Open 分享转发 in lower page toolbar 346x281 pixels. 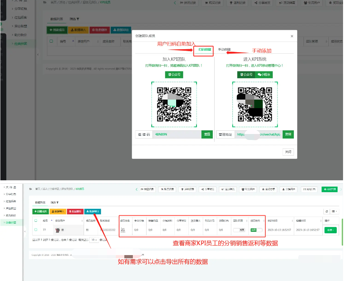[208, 189]
